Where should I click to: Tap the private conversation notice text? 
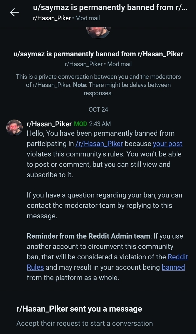(x=98, y=85)
